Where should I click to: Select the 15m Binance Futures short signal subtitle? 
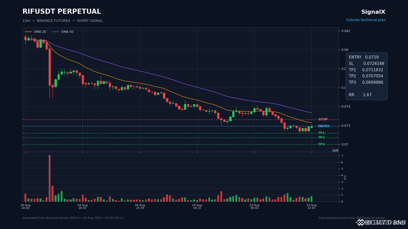63,21
